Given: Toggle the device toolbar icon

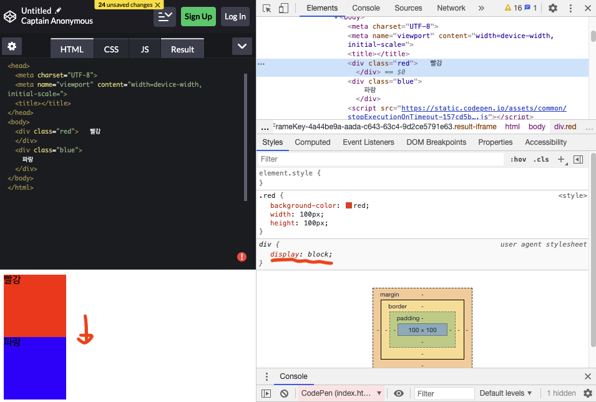Looking at the screenshot, I should [x=283, y=8].
